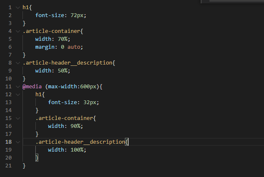Click the horizontal scrollbar thumb at top right
This screenshot has height=177, width=264.
coord(237,1)
